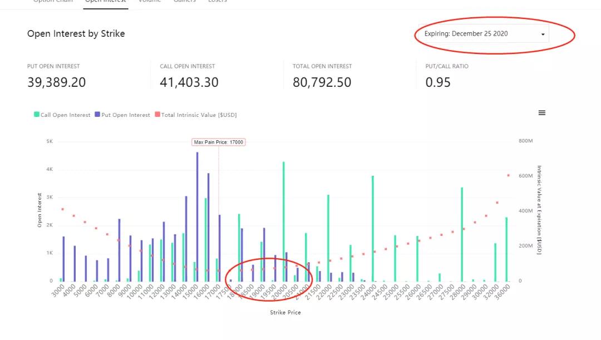Open the chart export hamburger menu
Viewport: 601px width, 340px height.
pyautogui.click(x=541, y=112)
